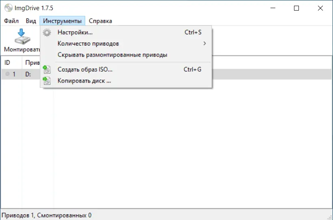Click the window resize grip in corner
The width and height of the screenshot is (333, 220).
[x=329, y=216]
